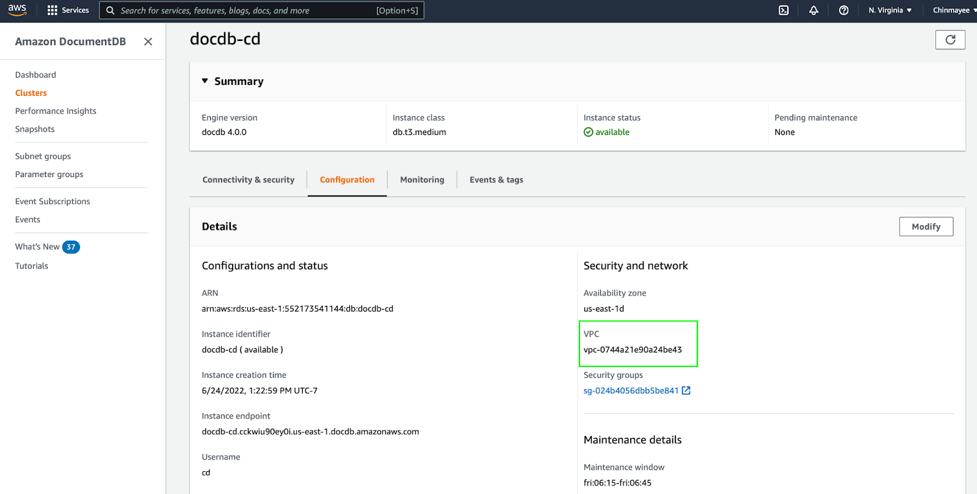Click the Services label in top bar
Screen dimensions: 977x494
click(75, 10)
